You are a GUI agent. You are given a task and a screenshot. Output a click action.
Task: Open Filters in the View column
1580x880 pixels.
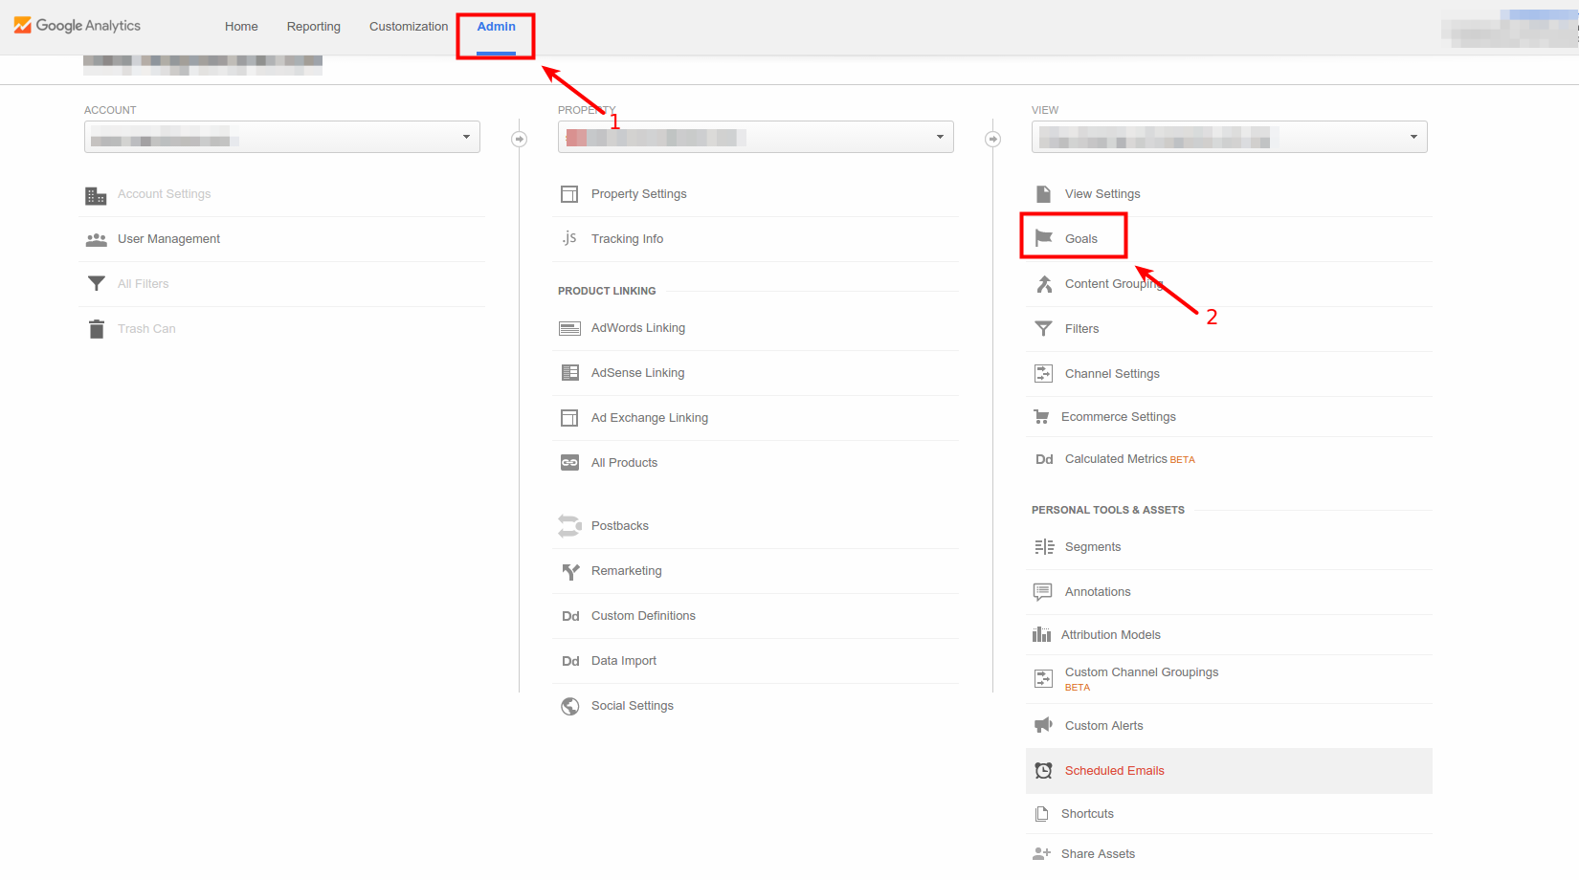pos(1082,329)
